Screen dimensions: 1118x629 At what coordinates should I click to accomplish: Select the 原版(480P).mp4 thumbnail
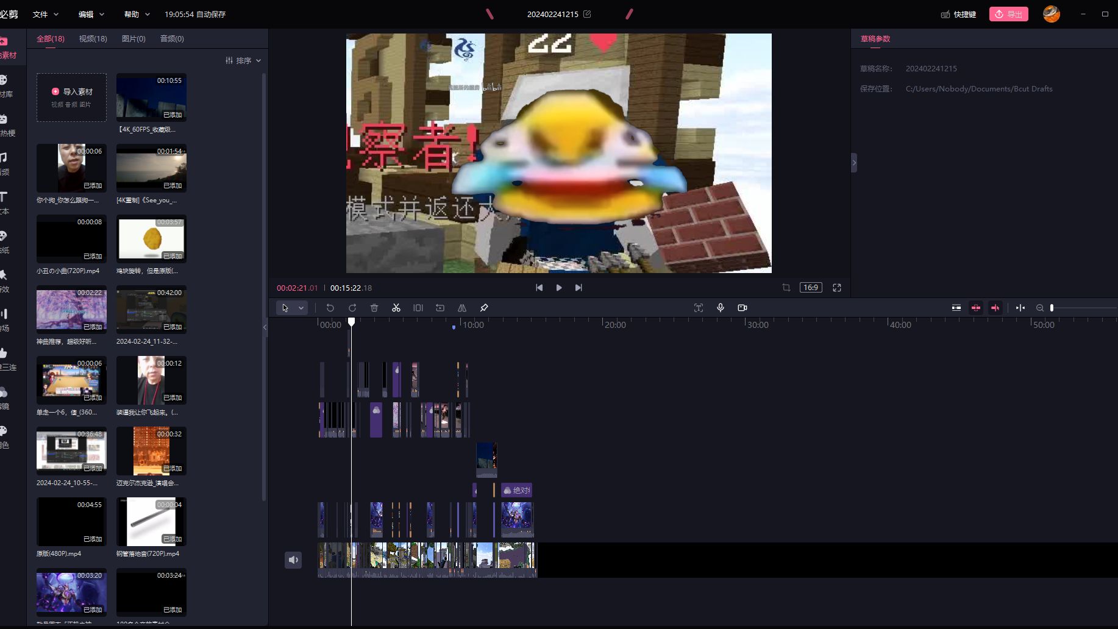tap(71, 522)
